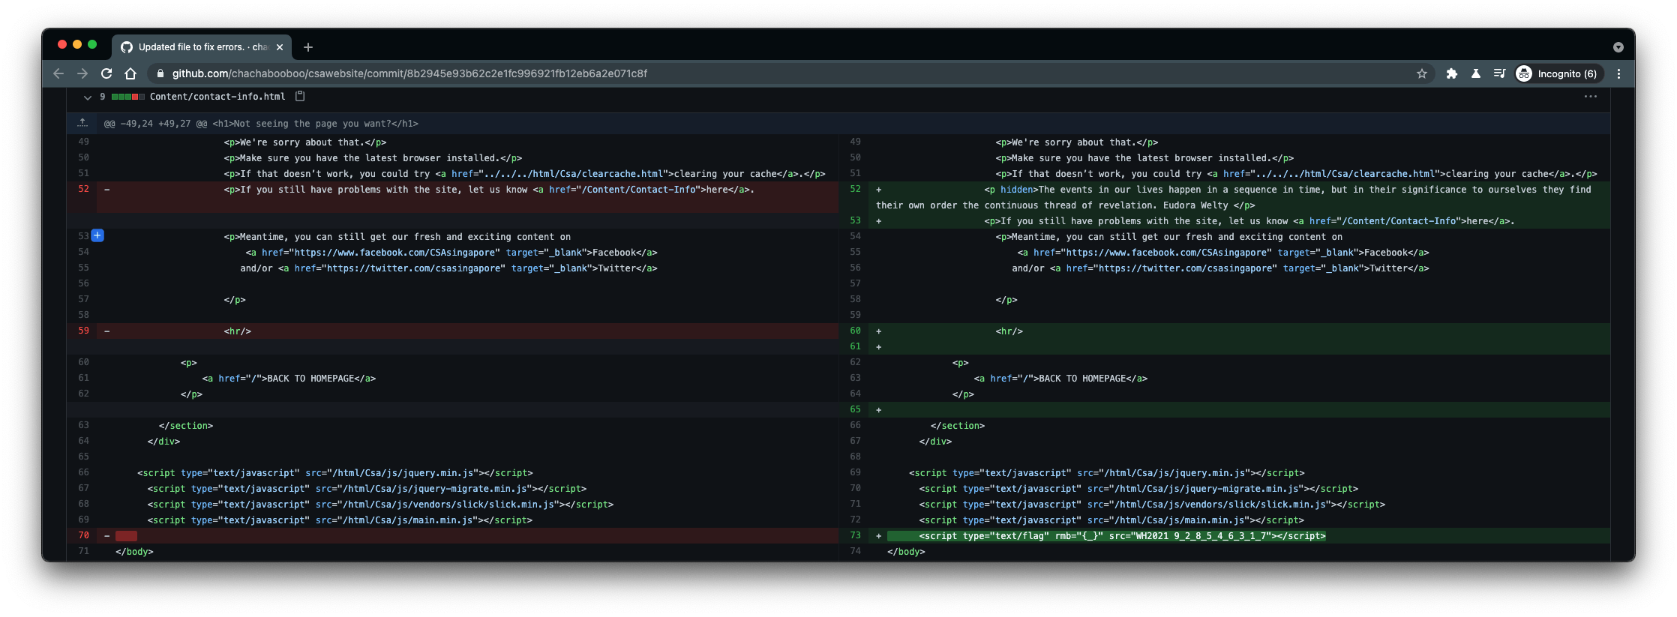This screenshot has height=617, width=1677.
Task: Click deleted line number 59
Action: pyautogui.click(x=83, y=331)
